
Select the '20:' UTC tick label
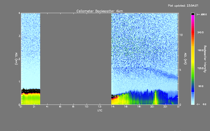[x=153, y=107]
